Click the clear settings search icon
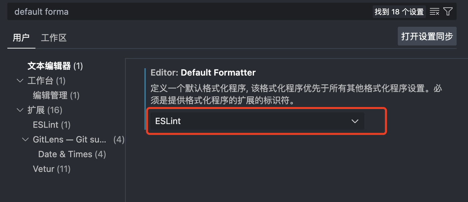Viewport: 468px width, 202px height. 435,11
